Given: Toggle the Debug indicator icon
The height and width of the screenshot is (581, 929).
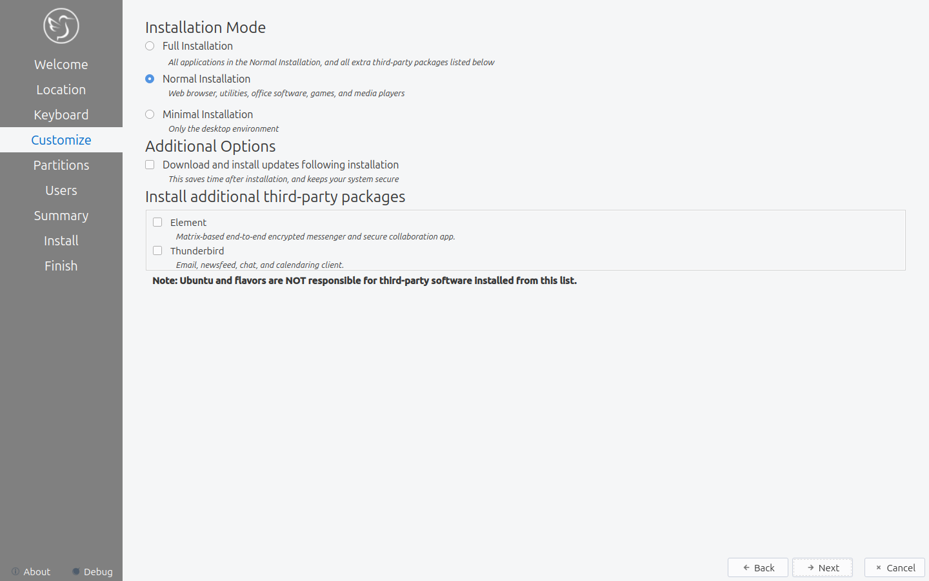Looking at the screenshot, I should [76, 571].
